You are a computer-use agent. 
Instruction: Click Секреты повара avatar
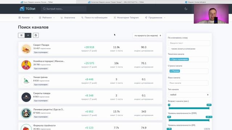click(x=26, y=97)
